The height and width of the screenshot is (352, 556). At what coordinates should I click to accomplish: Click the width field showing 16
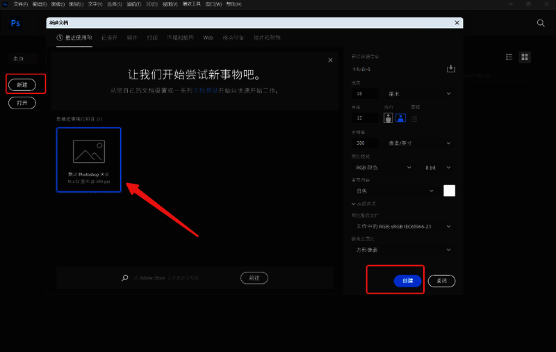365,94
